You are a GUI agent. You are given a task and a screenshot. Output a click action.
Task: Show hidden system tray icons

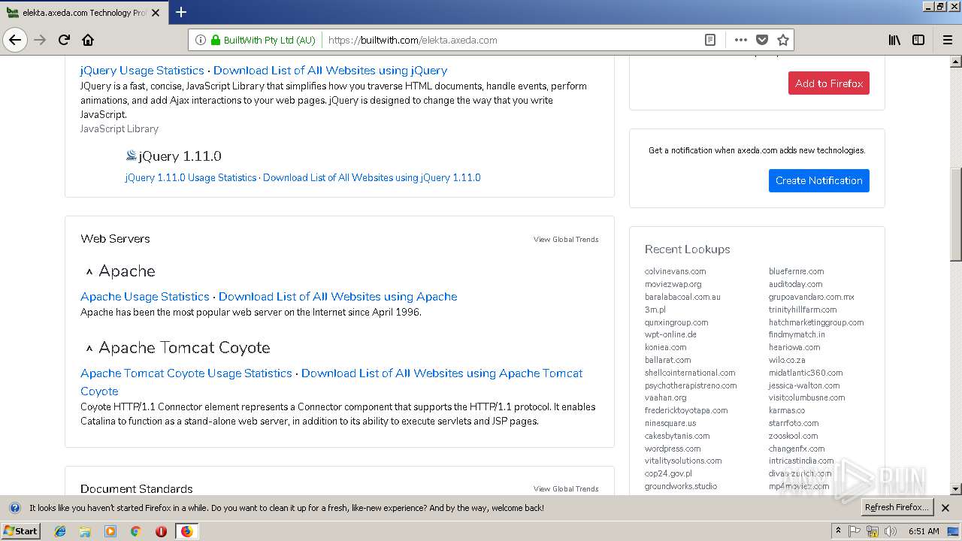tap(839, 531)
